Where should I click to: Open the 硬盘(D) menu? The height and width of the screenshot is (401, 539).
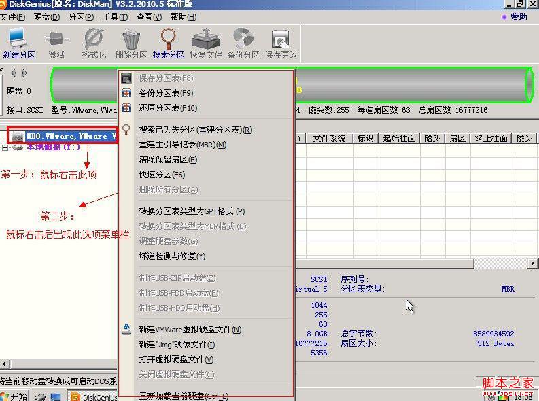[47, 17]
